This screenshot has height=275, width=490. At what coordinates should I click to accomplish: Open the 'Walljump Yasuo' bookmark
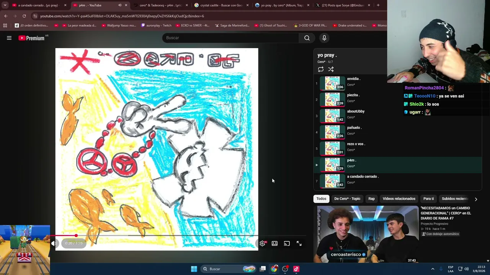118,26
